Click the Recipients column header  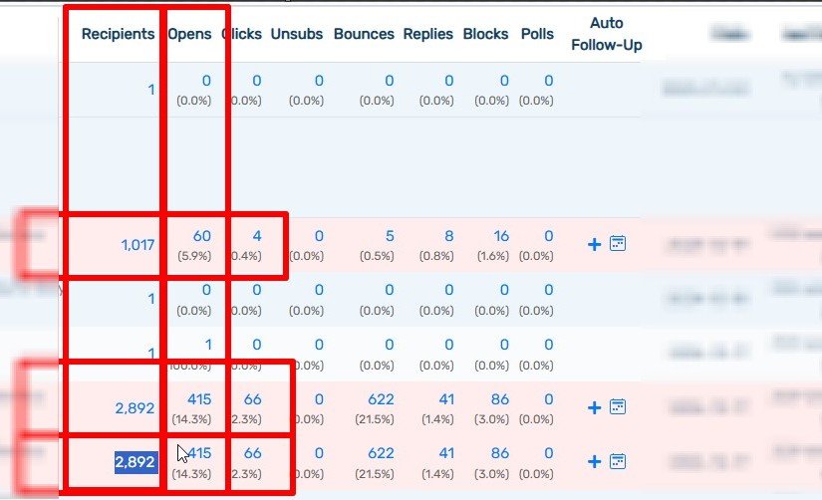[118, 34]
